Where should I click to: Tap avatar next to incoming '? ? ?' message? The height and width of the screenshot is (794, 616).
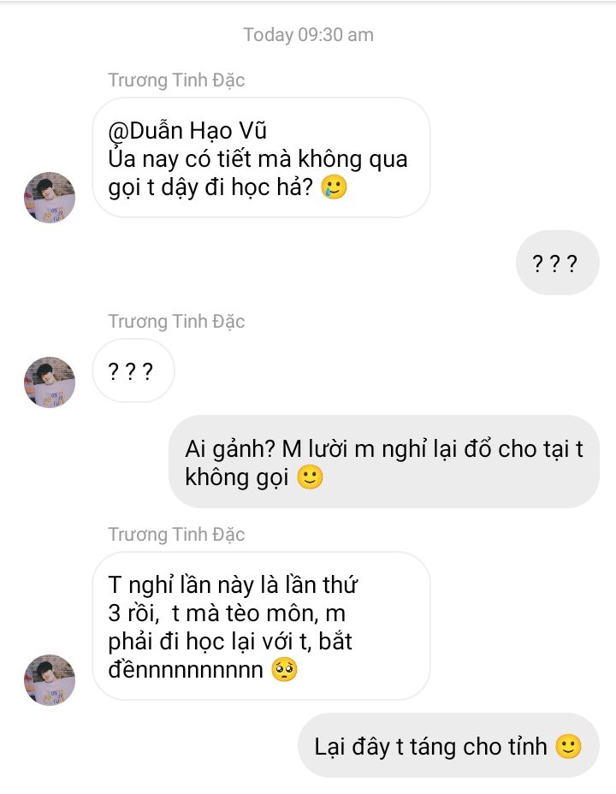tap(50, 382)
